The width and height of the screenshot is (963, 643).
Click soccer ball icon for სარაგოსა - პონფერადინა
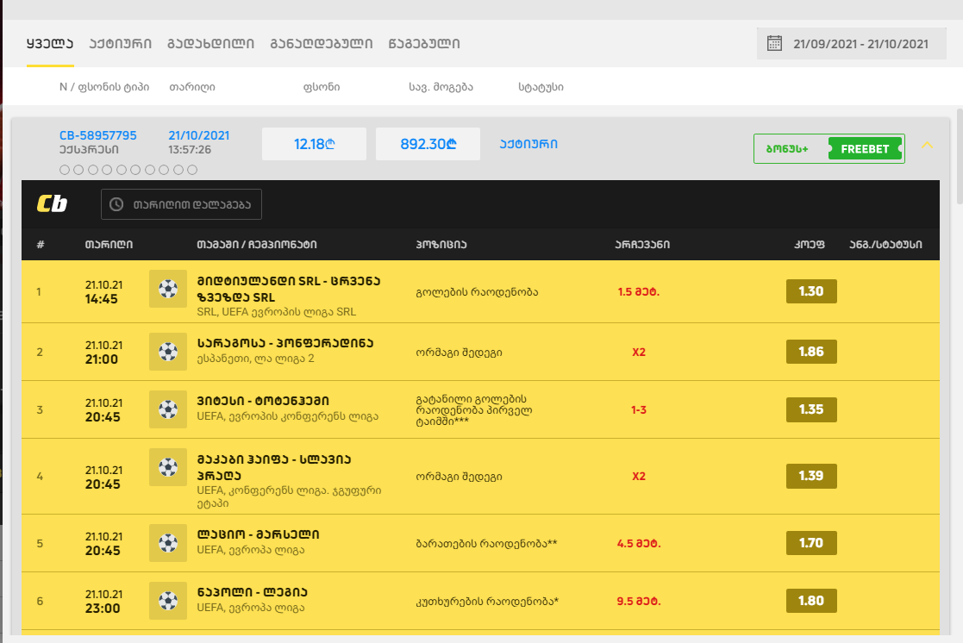(x=168, y=352)
